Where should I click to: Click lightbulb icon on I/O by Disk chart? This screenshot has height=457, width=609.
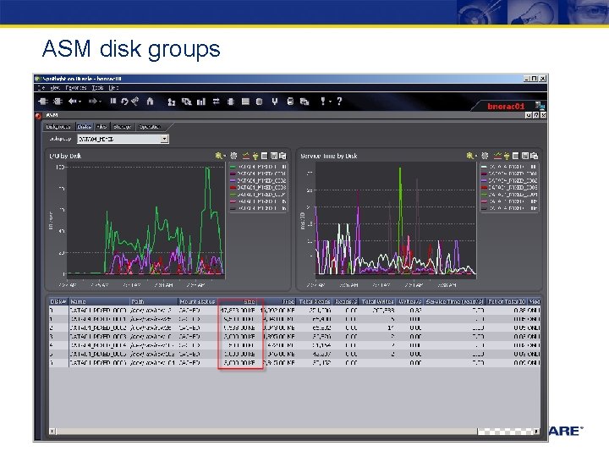(x=255, y=156)
